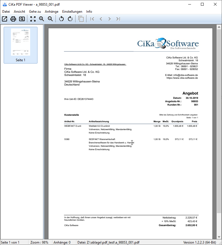Rotate page clockwise

tap(70, 19)
